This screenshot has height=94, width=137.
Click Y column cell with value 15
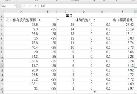click(66, 25)
